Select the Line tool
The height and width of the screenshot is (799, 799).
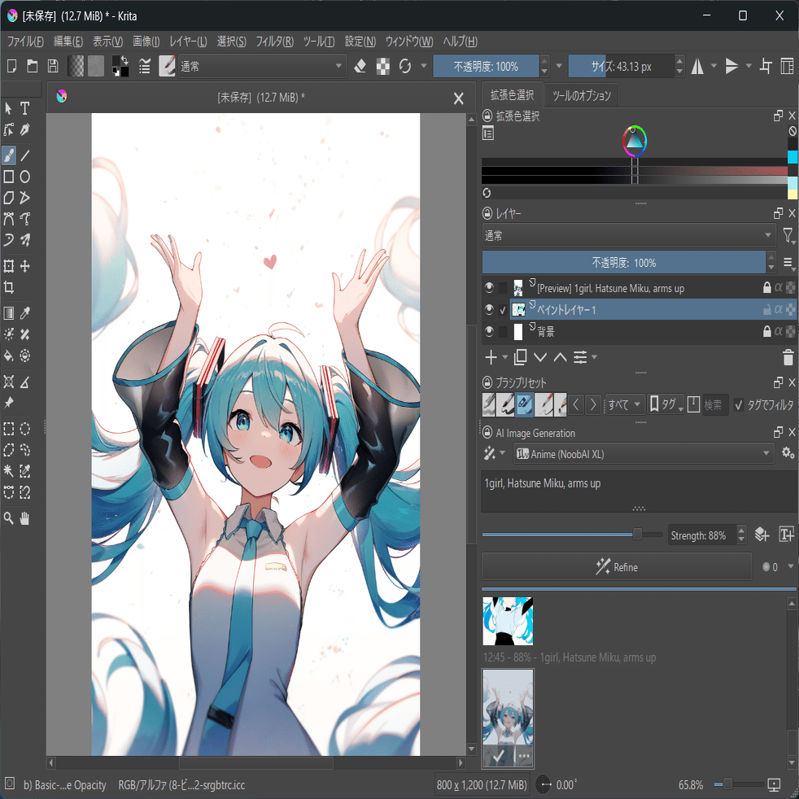point(25,155)
